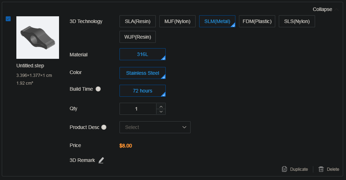This screenshot has height=180, width=346.
Task: Click the Duplicate copy icon
Action: [x=284, y=169]
